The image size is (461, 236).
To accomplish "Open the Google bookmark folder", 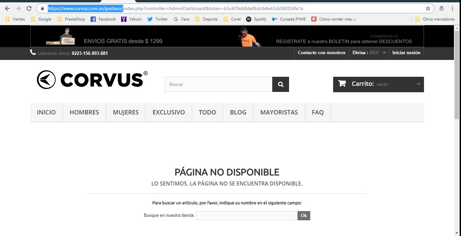I will coord(41,19).
